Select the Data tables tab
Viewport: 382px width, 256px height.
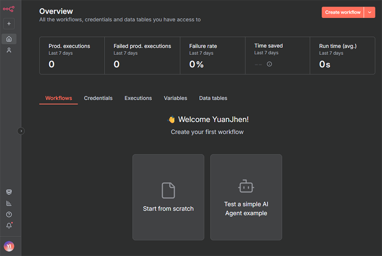pyautogui.click(x=213, y=98)
